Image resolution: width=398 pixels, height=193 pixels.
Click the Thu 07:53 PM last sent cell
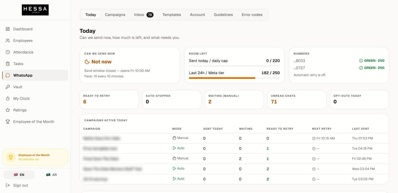[x=362, y=138]
